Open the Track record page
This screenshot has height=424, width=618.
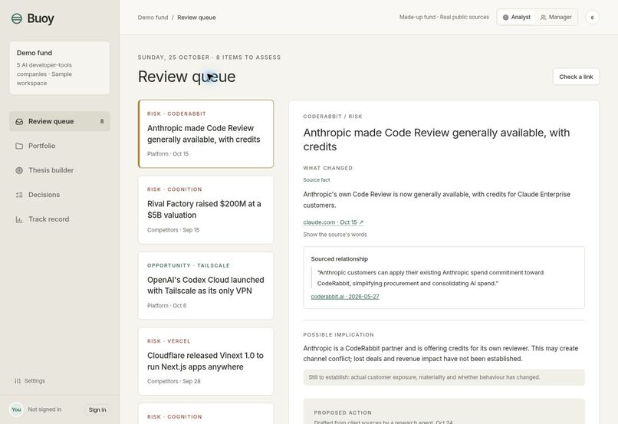[60, 219]
